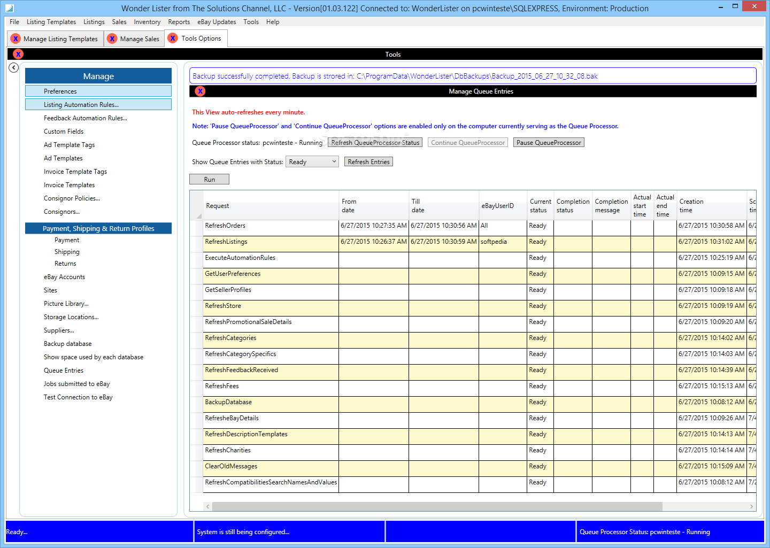Click Pause QueueProcessor button
The image size is (770, 548).
point(549,142)
